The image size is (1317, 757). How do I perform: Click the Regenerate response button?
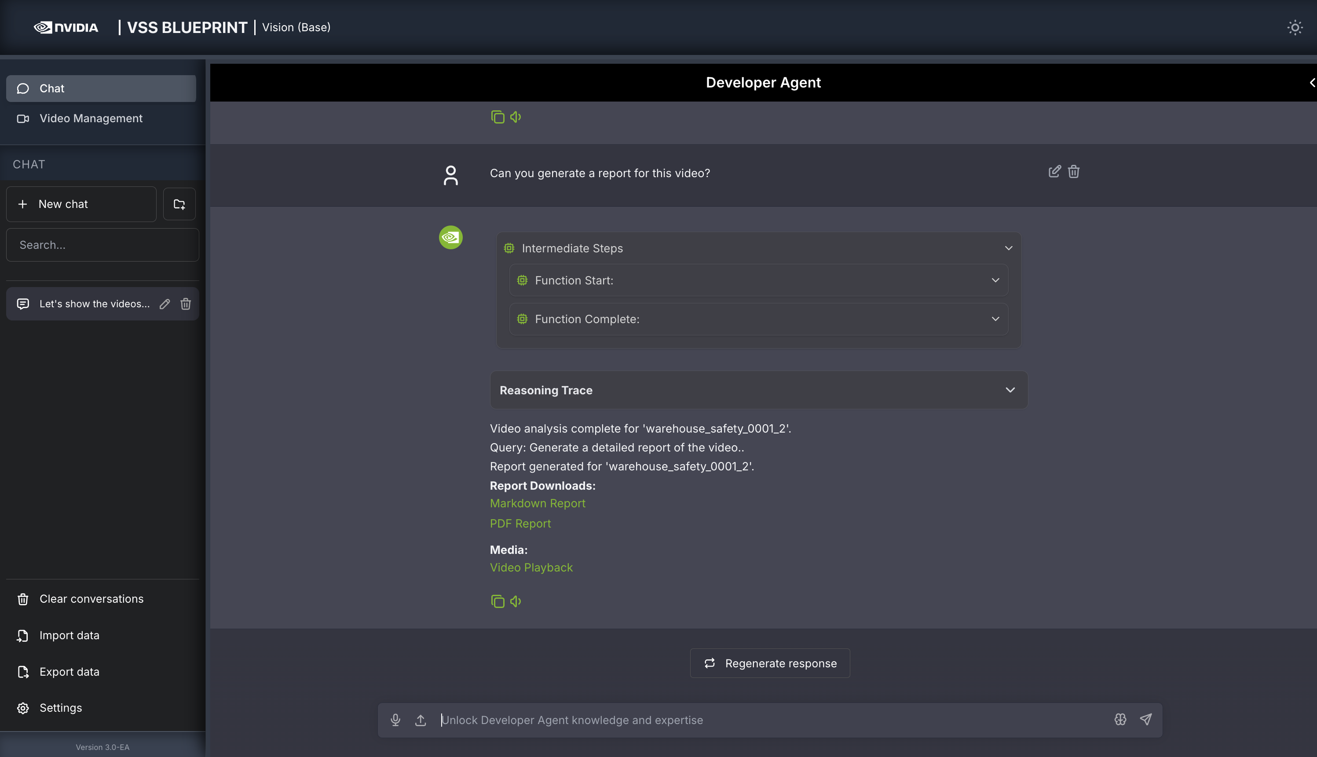click(770, 663)
